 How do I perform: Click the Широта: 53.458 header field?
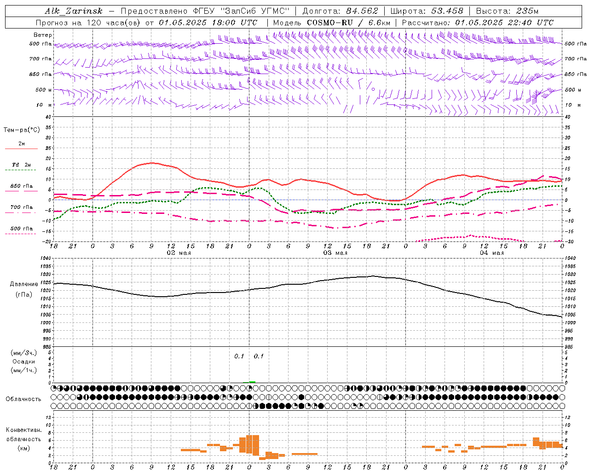[427, 11]
